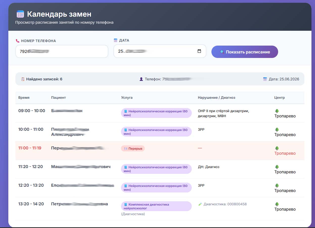Select the 11:20 - 12:20 time cell
Viewport: 315px width, 228px height.
(x=31, y=167)
